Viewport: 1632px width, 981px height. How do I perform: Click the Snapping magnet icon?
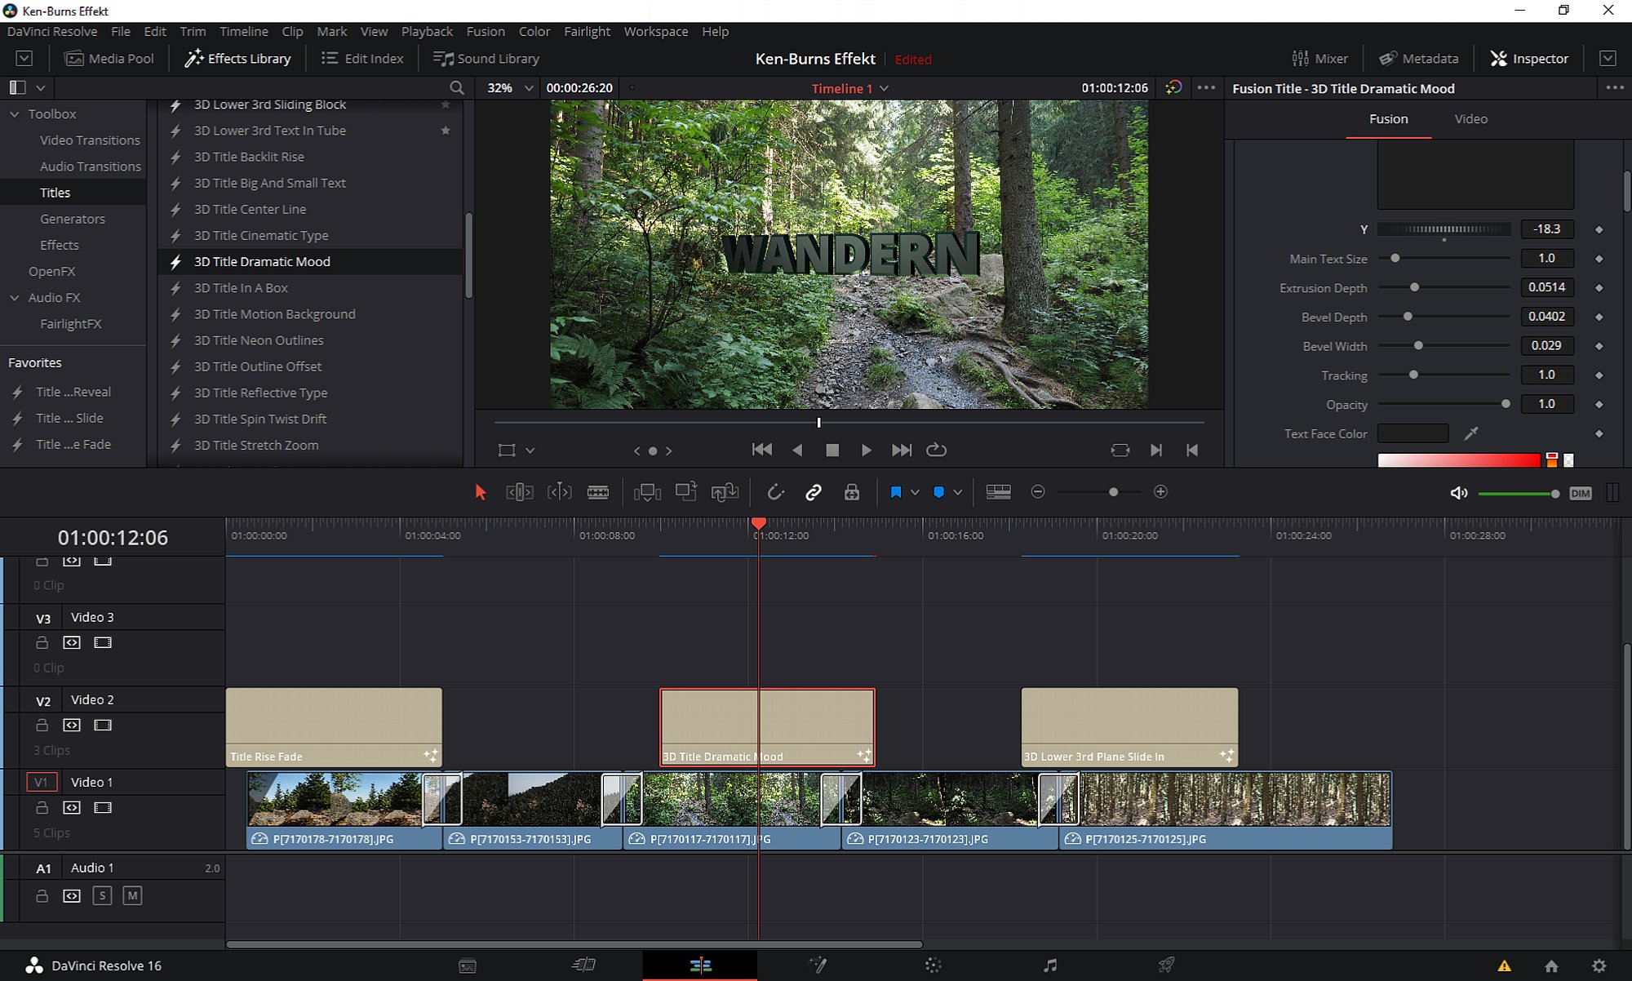(775, 492)
